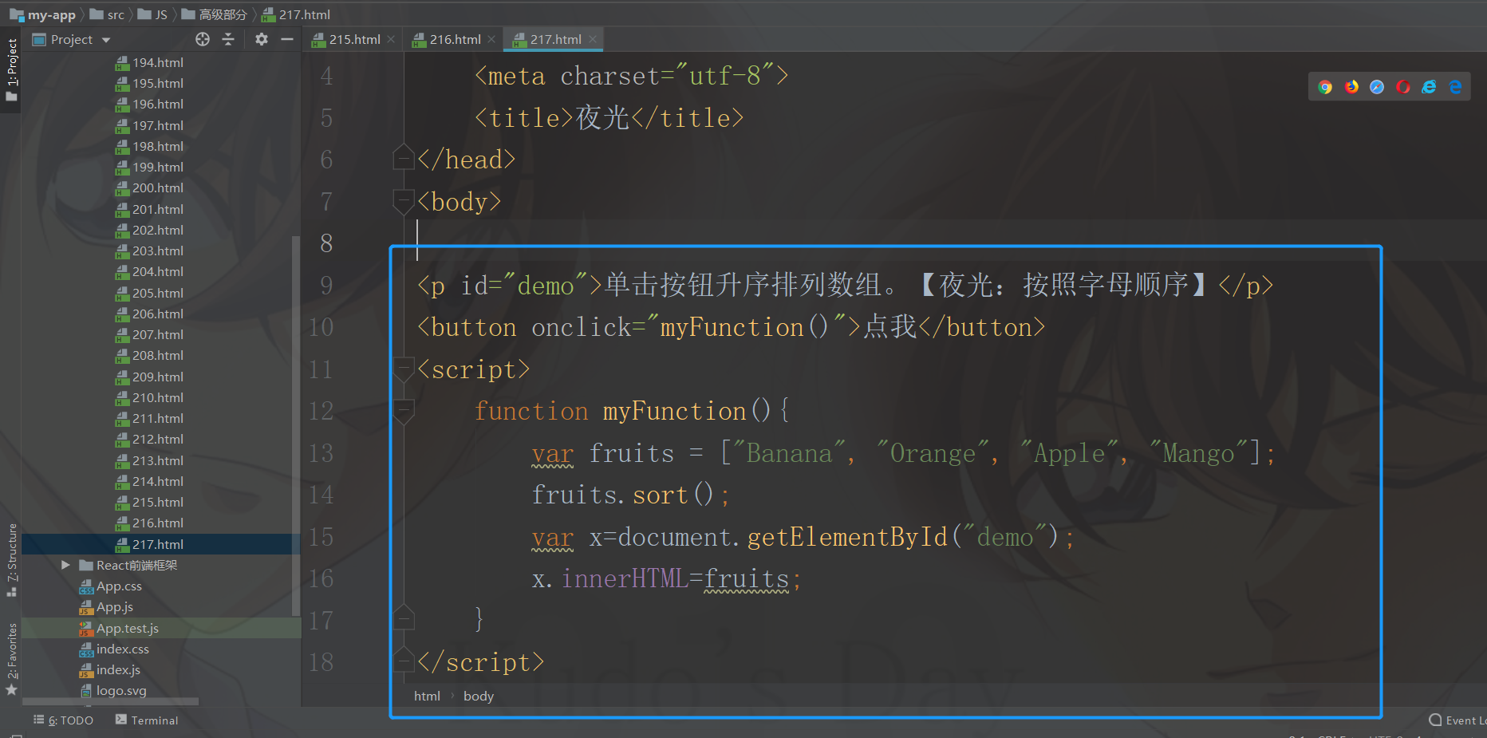This screenshot has height=738, width=1487.
Task: Click body in the editor breadcrumb
Action: click(x=479, y=696)
